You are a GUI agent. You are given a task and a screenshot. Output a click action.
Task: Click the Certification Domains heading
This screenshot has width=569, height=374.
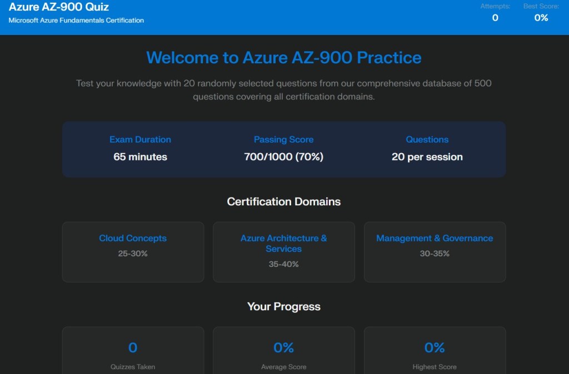(283, 202)
